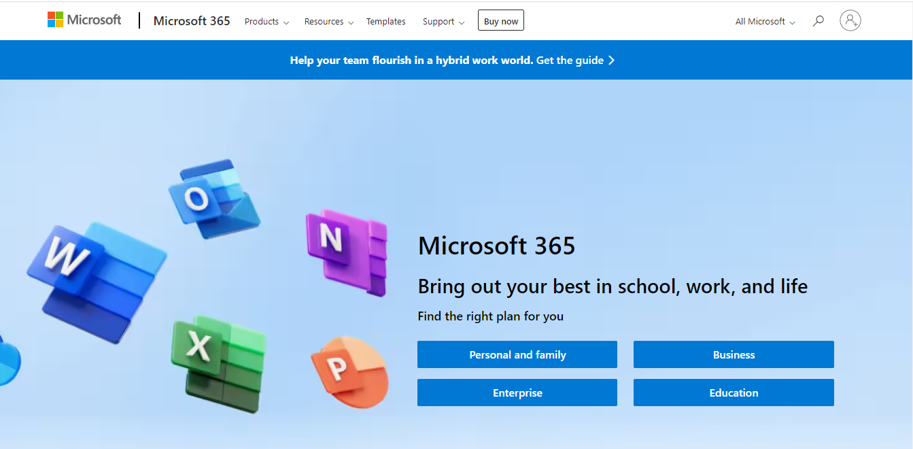Click the OneNote app icon
Screen dimensions: 913x449
coord(347,252)
